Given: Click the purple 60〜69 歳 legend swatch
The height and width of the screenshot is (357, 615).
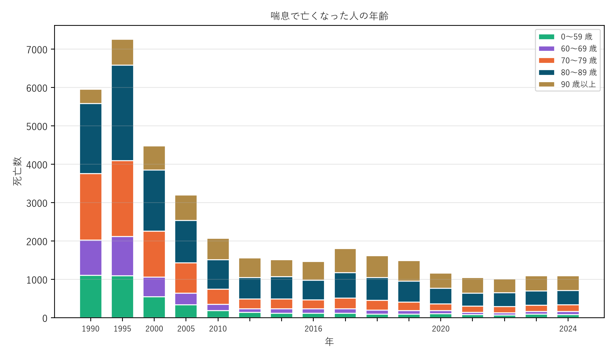Looking at the screenshot, I should 547,49.
